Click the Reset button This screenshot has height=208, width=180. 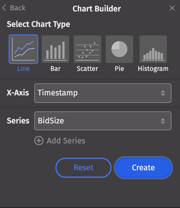click(x=83, y=168)
